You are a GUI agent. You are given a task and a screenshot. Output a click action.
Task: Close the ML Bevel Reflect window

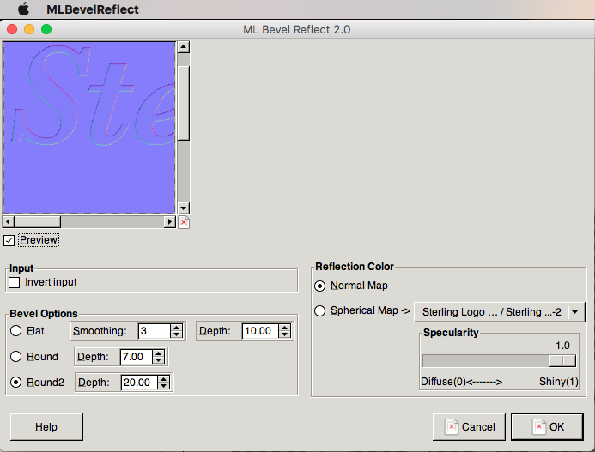[12, 29]
